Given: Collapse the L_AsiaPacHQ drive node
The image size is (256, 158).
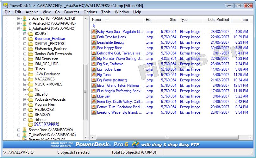Looking at the screenshot, I should click(x=19, y=28).
